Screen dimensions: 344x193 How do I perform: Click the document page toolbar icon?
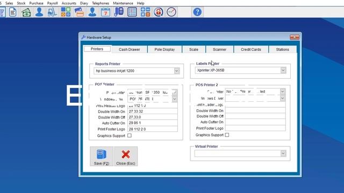click(13, 12)
